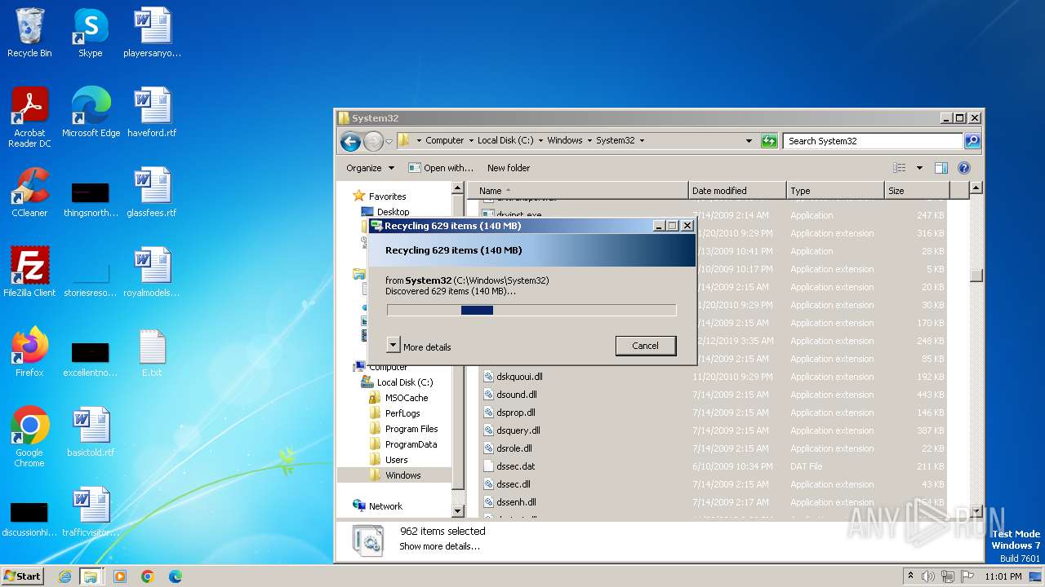Select Windows folder in tree
Screen dimensions: 1045x587
pyautogui.click(x=402, y=475)
